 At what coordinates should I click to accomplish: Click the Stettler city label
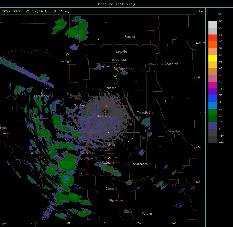pyautogui.click(x=171, y=64)
